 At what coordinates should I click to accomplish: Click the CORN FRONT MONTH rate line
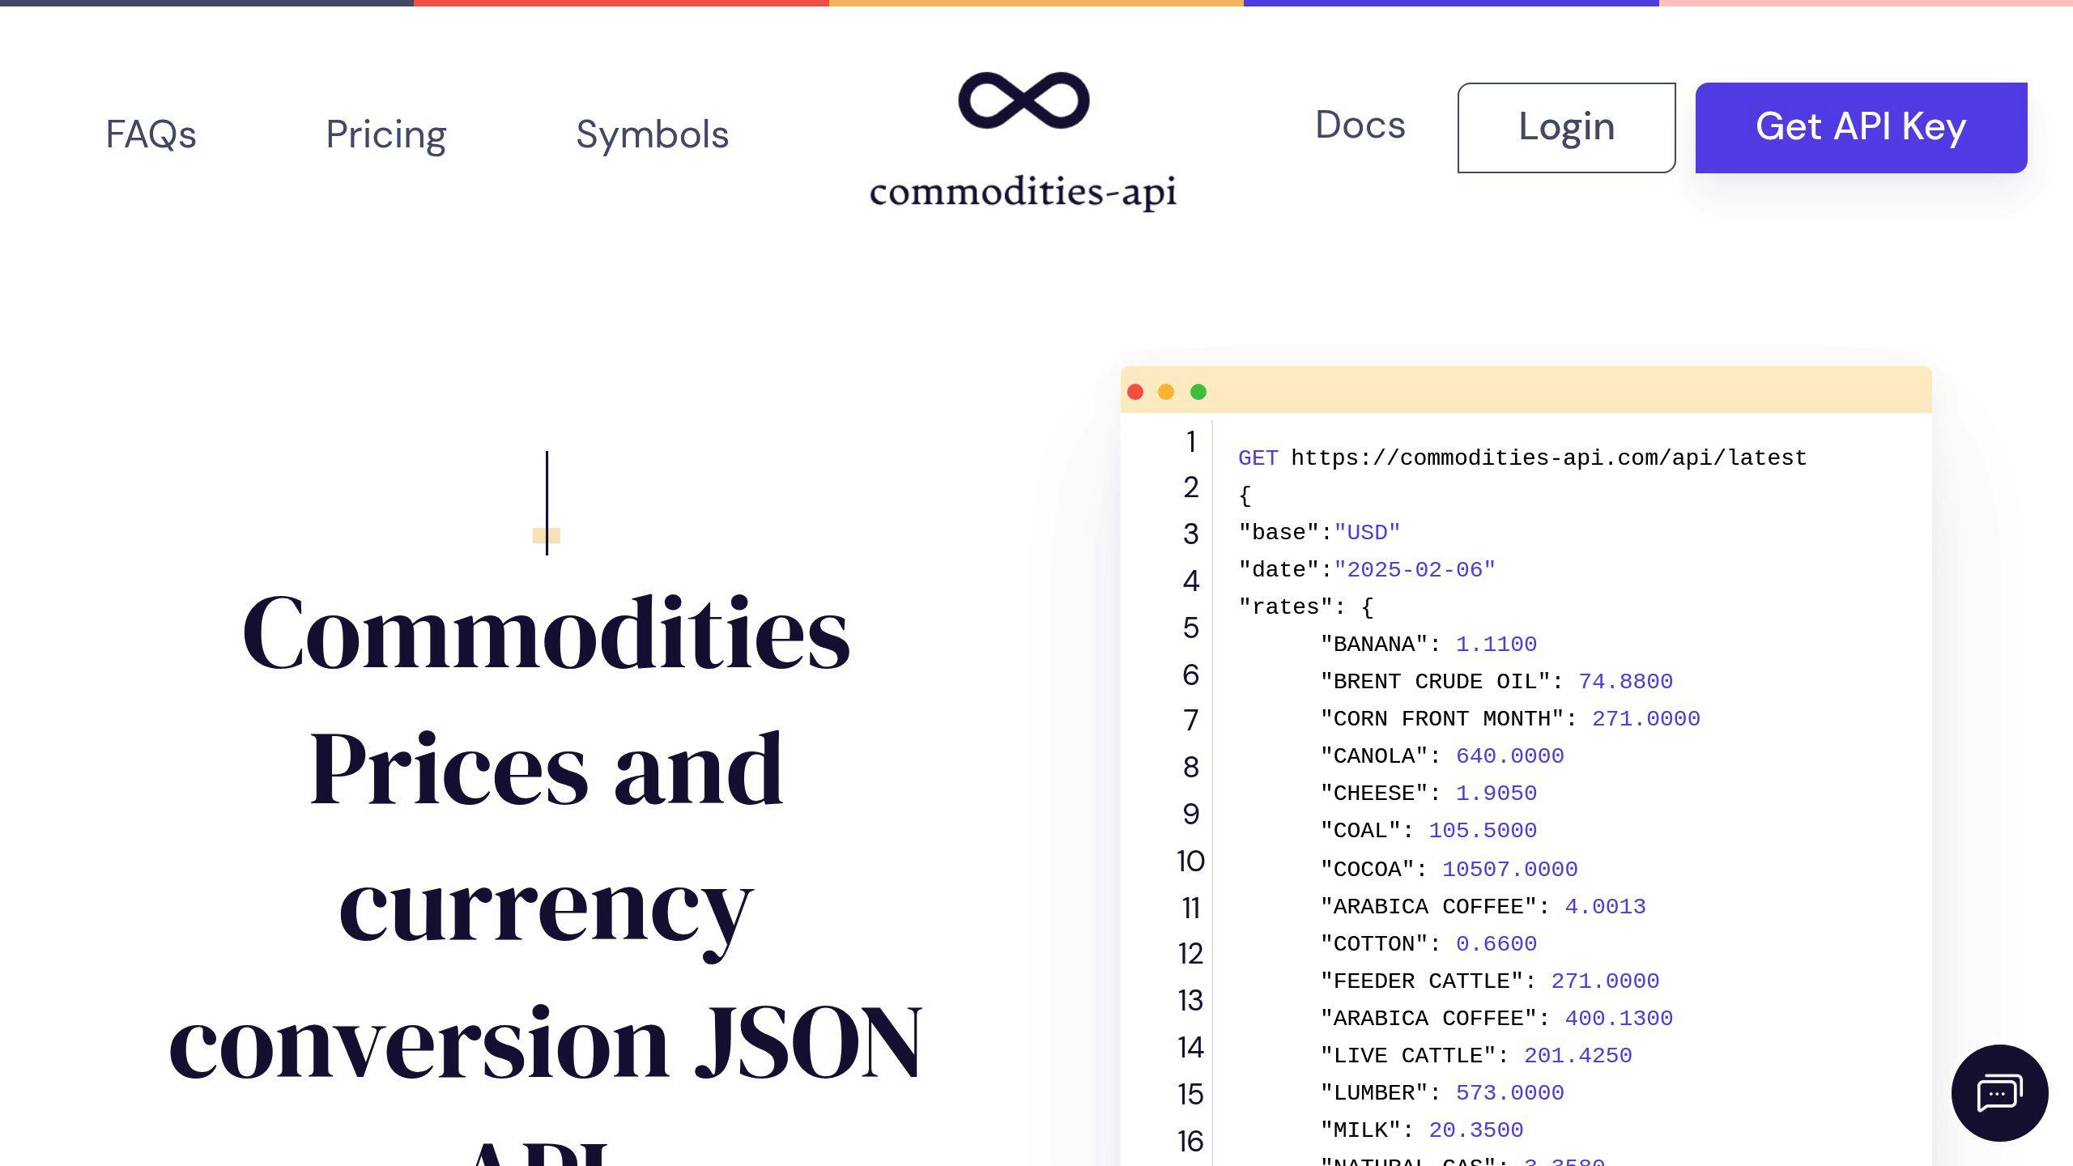pos(1510,719)
